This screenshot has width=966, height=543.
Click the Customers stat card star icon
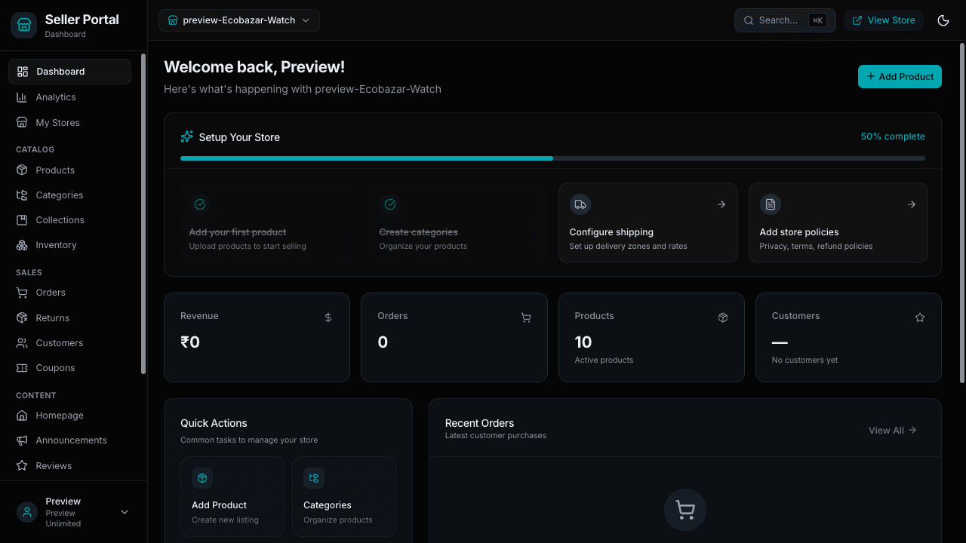coord(920,318)
